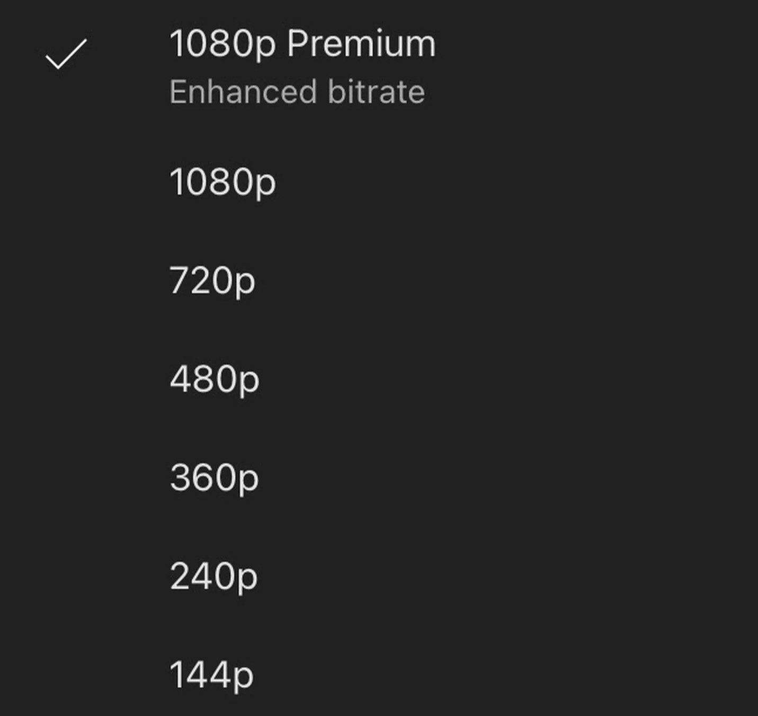758x716 pixels.
Task: Set playback resolution to 480p
Action: point(214,379)
